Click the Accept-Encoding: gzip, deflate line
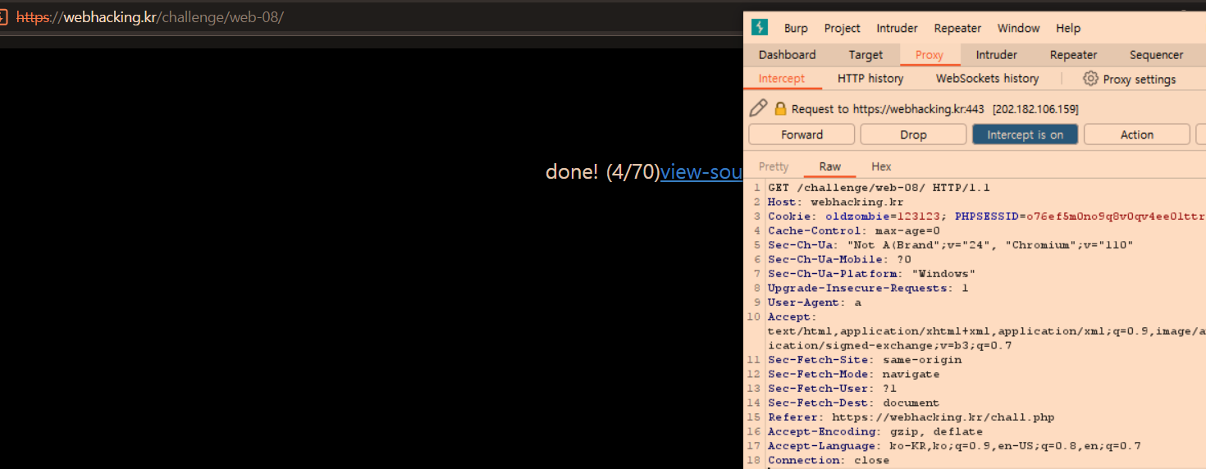This screenshot has width=1206, height=469. pyautogui.click(x=875, y=431)
